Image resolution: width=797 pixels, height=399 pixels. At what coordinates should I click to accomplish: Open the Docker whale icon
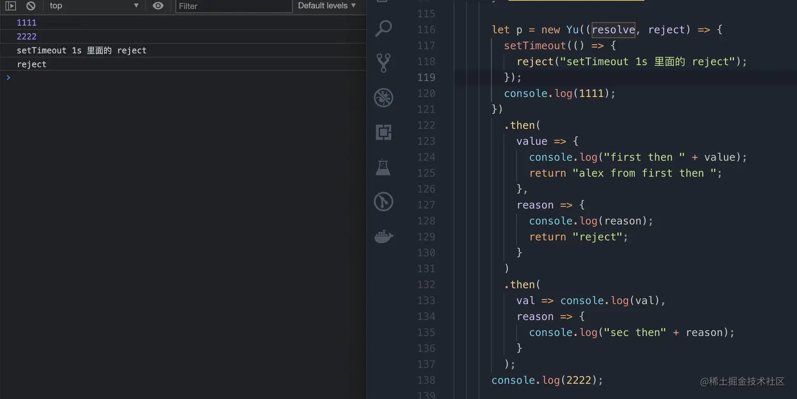click(x=383, y=236)
